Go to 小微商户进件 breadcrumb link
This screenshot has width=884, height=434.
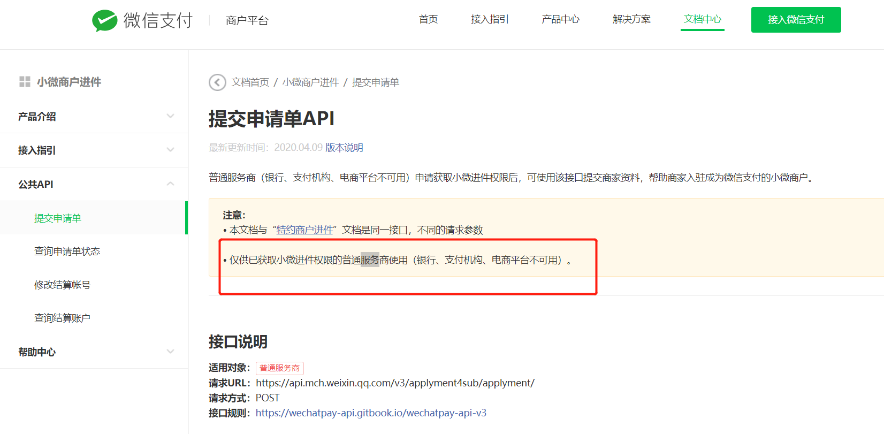[x=311, y=82]
